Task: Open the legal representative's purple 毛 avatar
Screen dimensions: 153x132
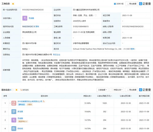Action: pyautogui.click(x=25, y=18)
